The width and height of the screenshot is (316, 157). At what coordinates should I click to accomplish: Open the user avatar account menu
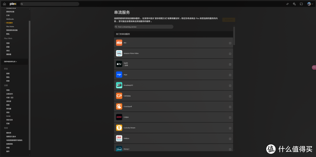click(x=310, y=4)
